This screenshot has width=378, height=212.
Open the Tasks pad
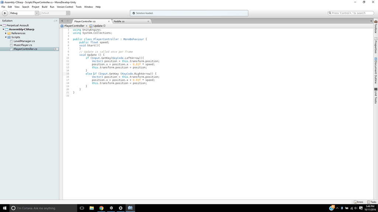click(372, 202)
